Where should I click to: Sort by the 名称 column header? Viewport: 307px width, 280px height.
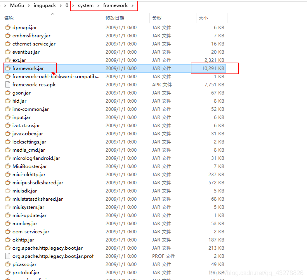(x=9, y=18)
